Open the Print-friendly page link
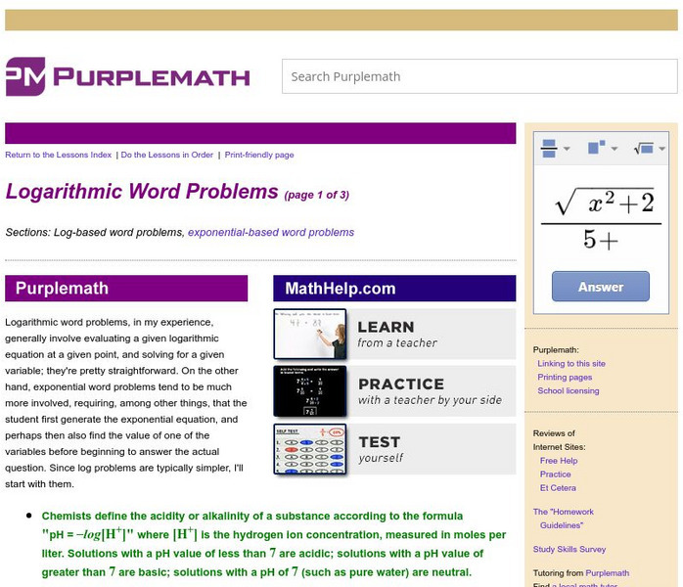This screenshot has width=683, height=587. (259, 155)
